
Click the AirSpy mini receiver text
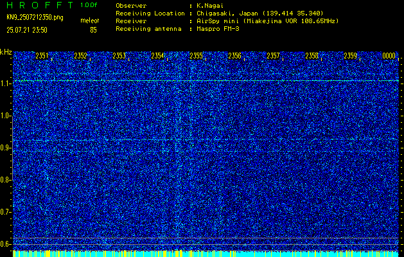pos(267,21)
